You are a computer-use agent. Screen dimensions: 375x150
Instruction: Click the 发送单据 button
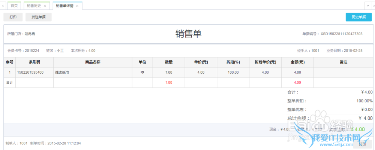click(x=39, y=17)
